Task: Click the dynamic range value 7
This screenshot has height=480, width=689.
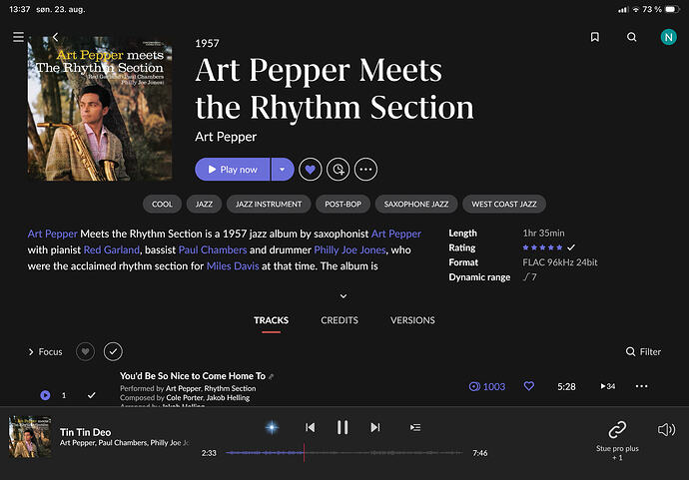Action: 529,277
